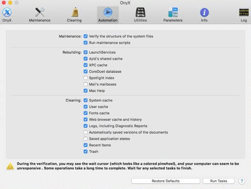Open the help question mark button
The height and width of the screenshot is (189, 251).
[242, 181]
